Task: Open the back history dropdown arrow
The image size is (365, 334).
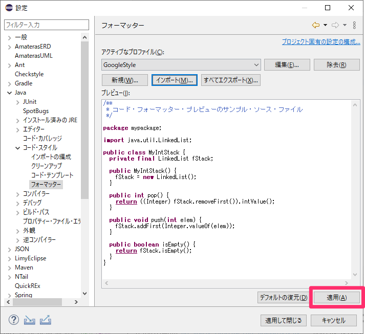Action: coord(325,25)
